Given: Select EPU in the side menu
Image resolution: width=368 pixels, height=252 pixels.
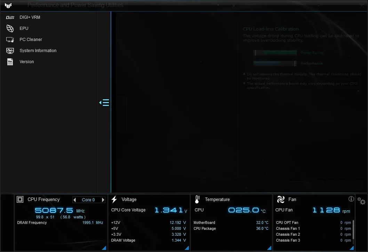Looking at the screenshot, I should (x=24, y=28).
